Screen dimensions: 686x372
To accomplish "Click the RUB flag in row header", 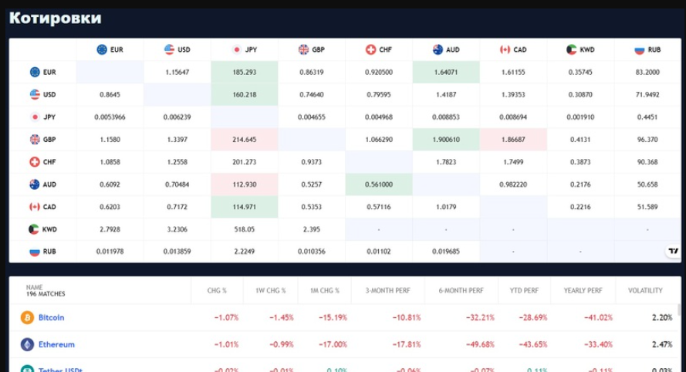I will pos(35,252).
